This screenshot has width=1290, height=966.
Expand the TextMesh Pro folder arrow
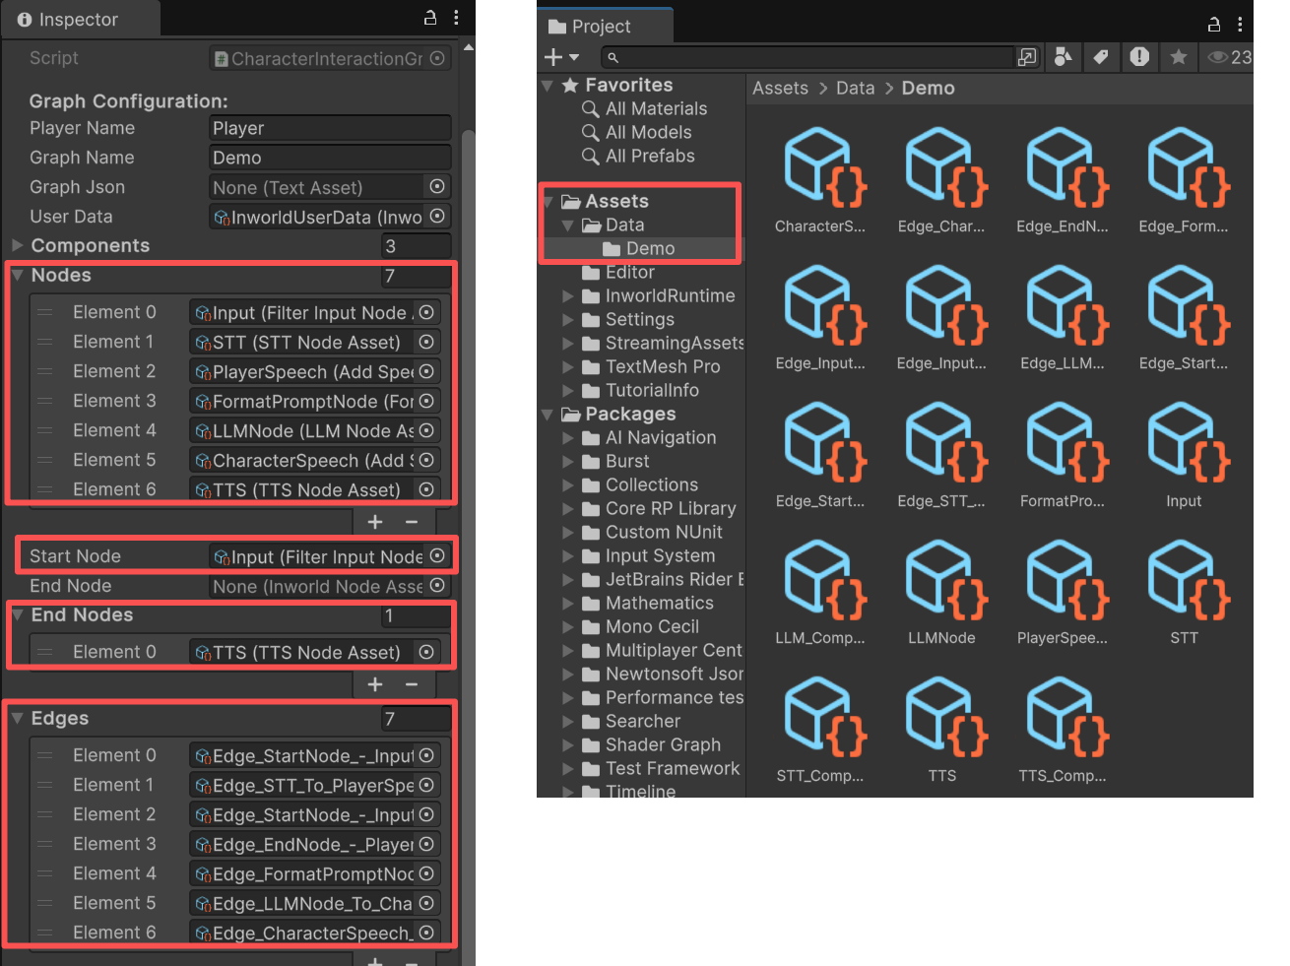pos(568,367)
